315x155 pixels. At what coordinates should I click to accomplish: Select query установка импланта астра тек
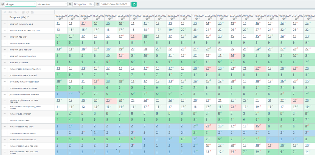point(23,88)
